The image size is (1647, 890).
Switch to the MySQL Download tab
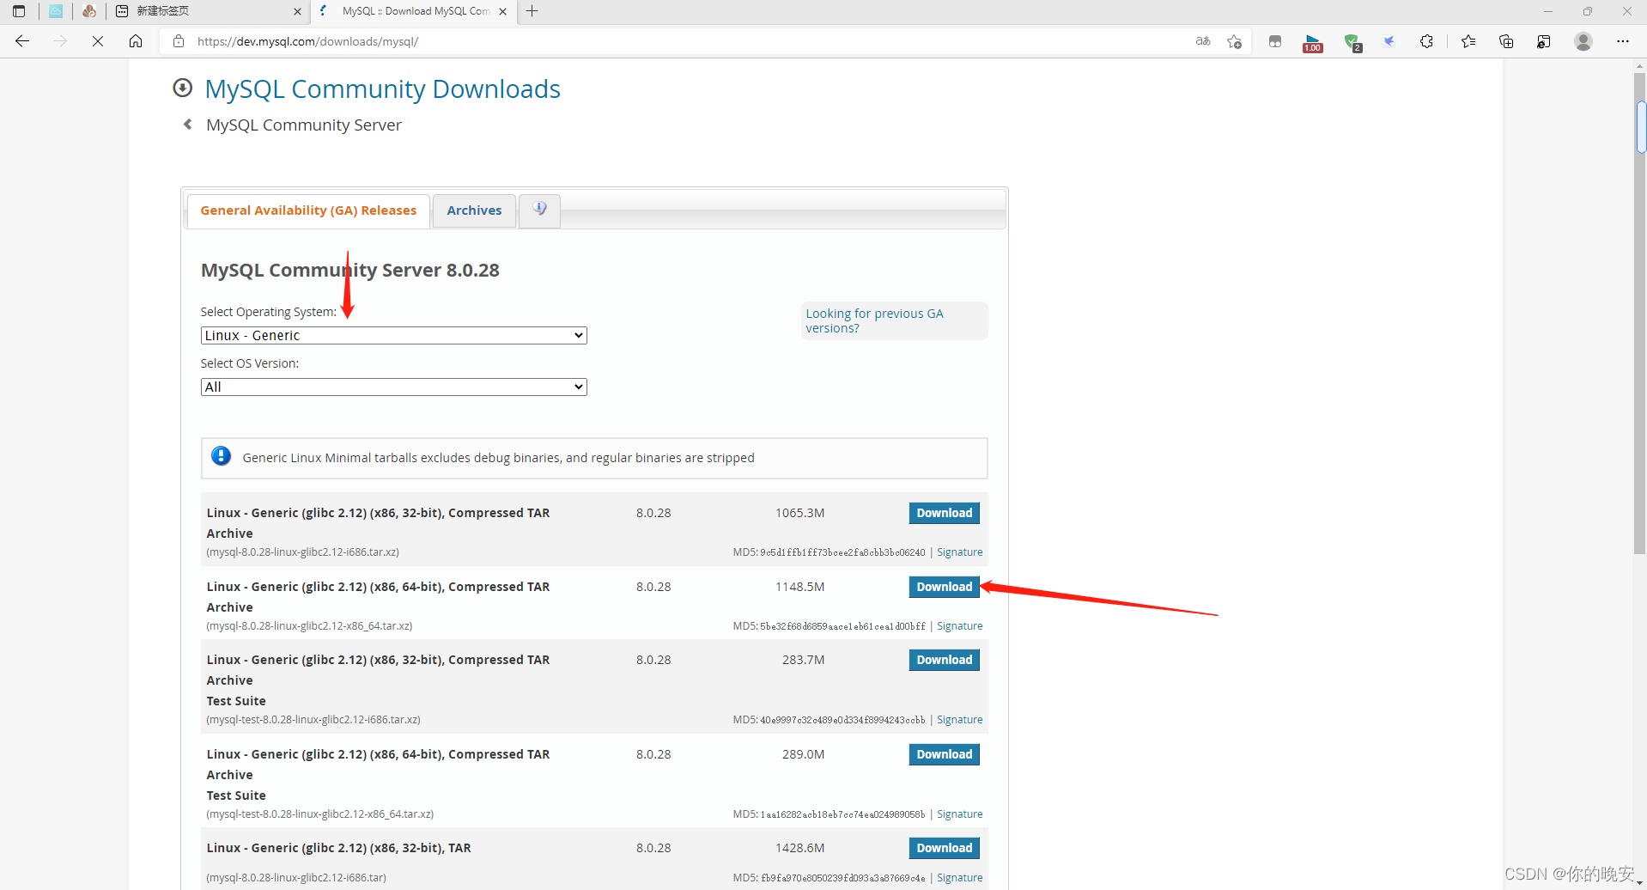pyautogui.click(x=414, y=11)
